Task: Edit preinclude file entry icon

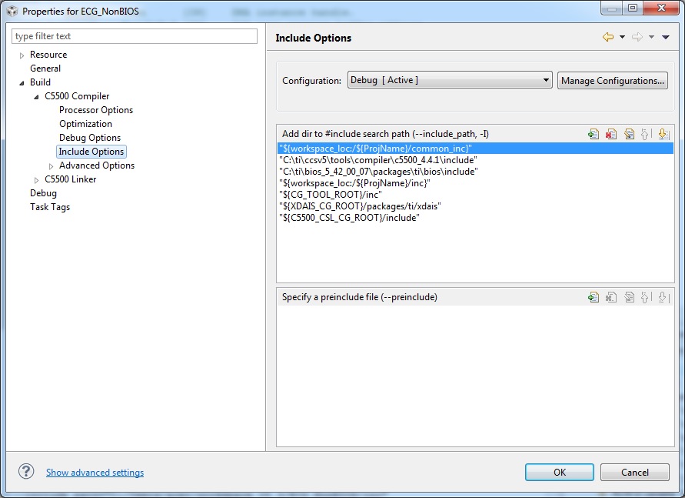Action: 629,297
